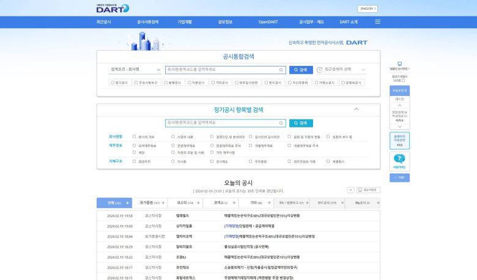Image resolution: width=477 pixels, height=280 pixels.
Task: Check the 거래소공시 checkbox
Action: 316,82
